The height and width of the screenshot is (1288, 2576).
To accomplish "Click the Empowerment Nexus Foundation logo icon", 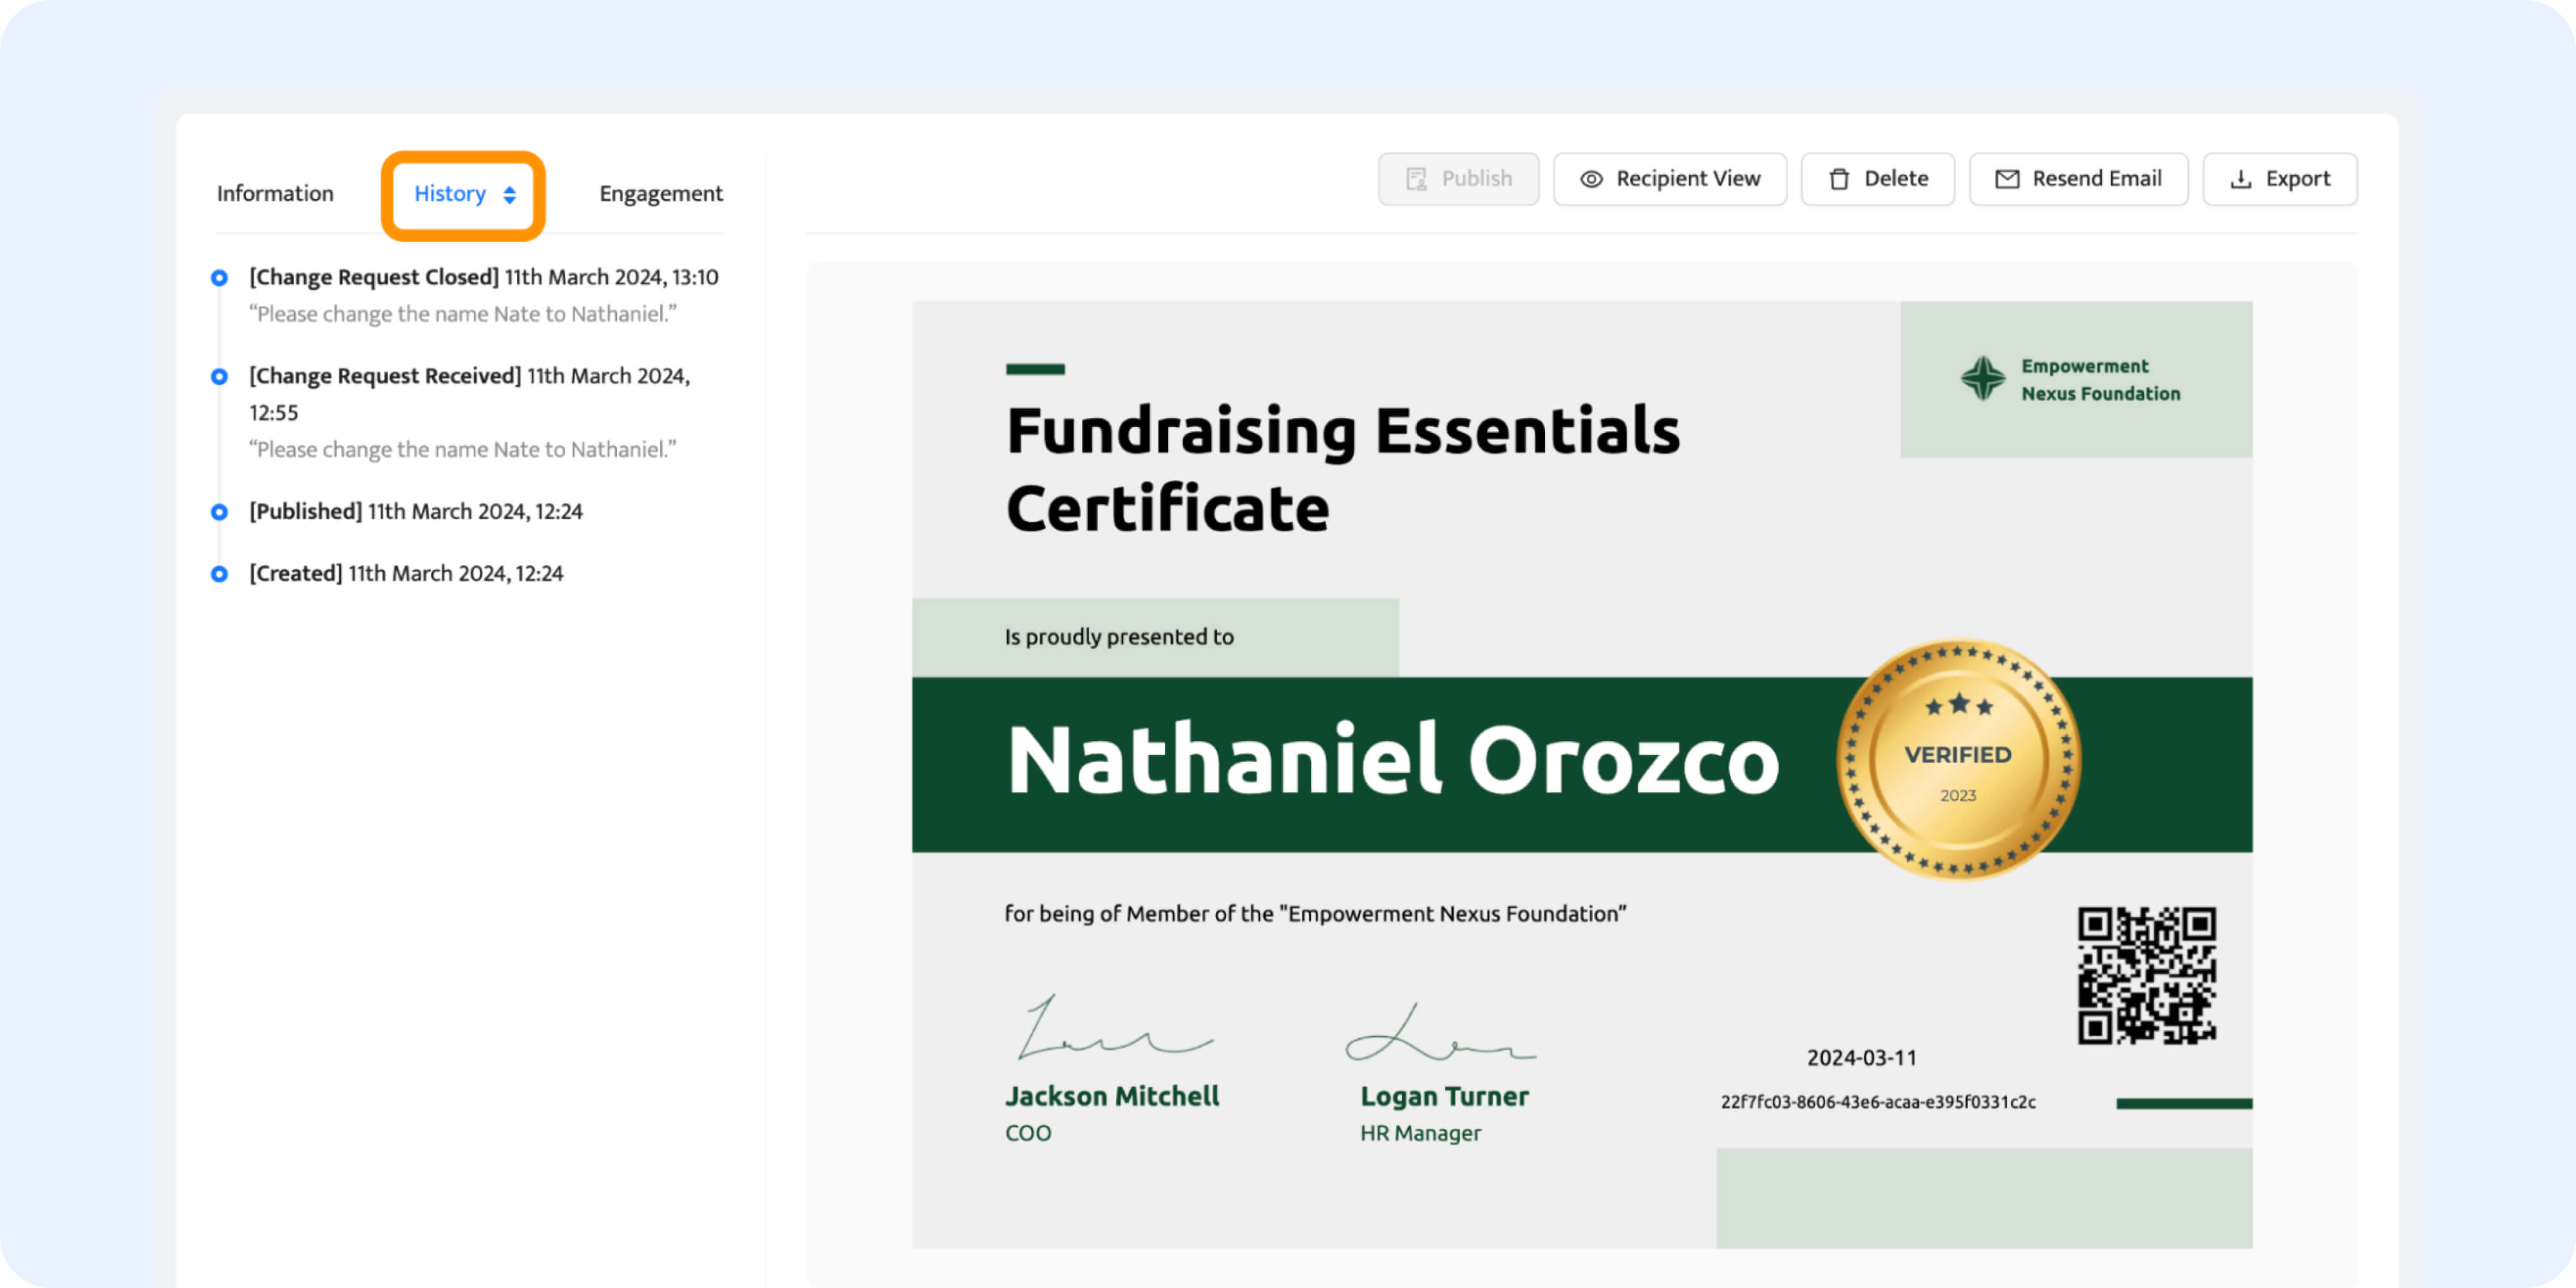I will pyautogui.click(x=1982, y=379).
